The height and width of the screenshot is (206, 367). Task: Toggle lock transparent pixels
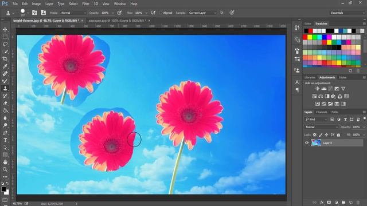tap(315, 135)
